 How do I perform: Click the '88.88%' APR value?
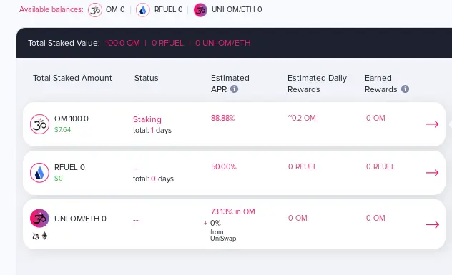223,118
